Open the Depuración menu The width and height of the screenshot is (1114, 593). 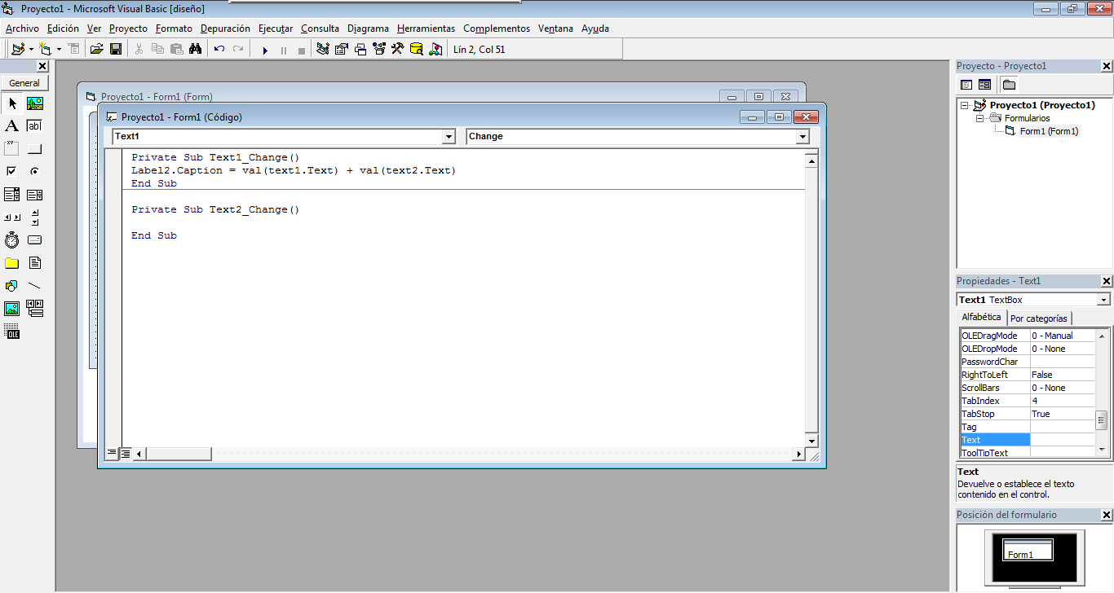tap(225, 29)
